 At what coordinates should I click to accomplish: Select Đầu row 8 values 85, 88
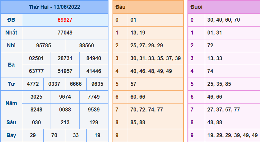coord(138,122)
